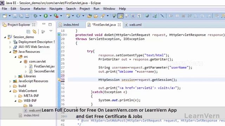Toggle Skip All Breakpoints
This screenshot has width=225, height=126.
coord(162,16)
